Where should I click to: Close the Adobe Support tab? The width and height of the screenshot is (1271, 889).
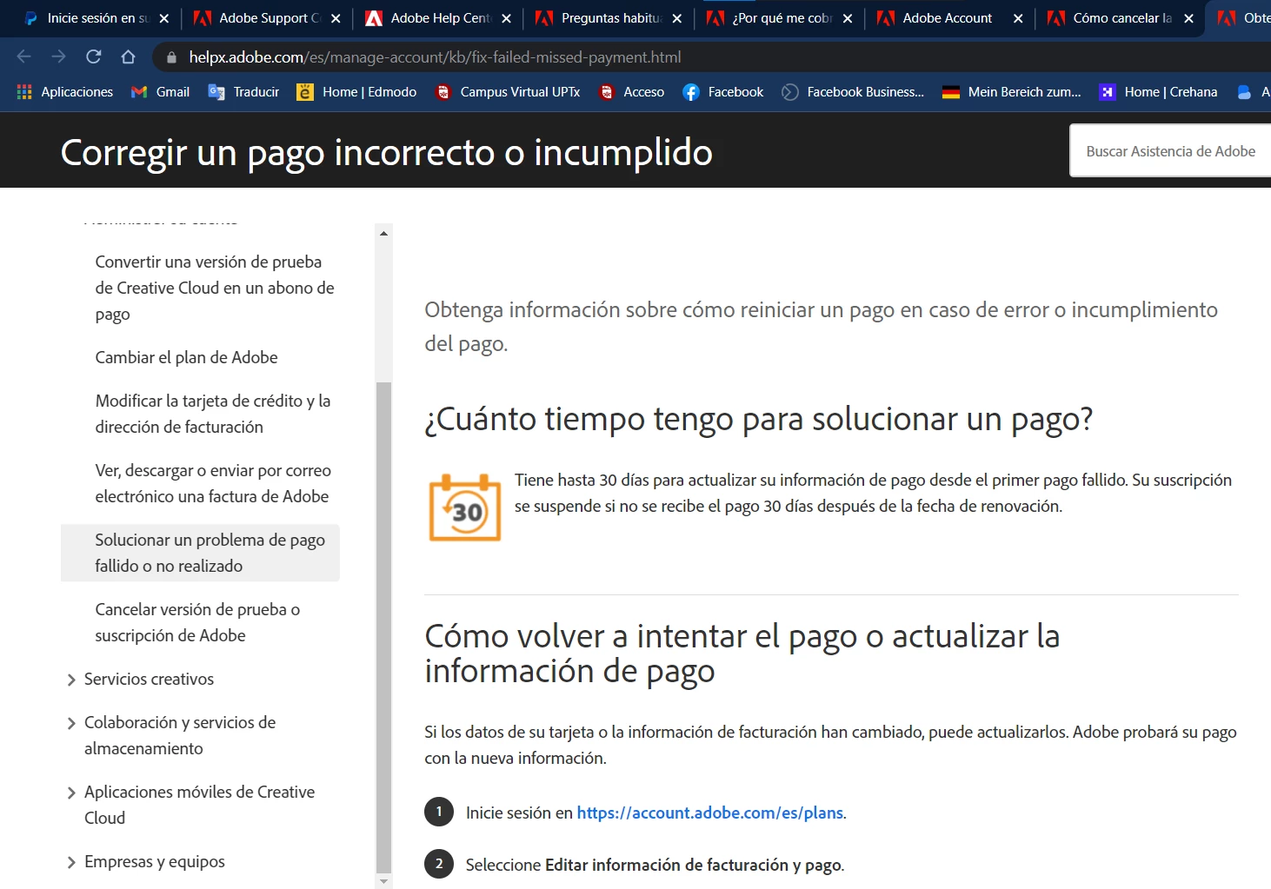click(336, 18)
